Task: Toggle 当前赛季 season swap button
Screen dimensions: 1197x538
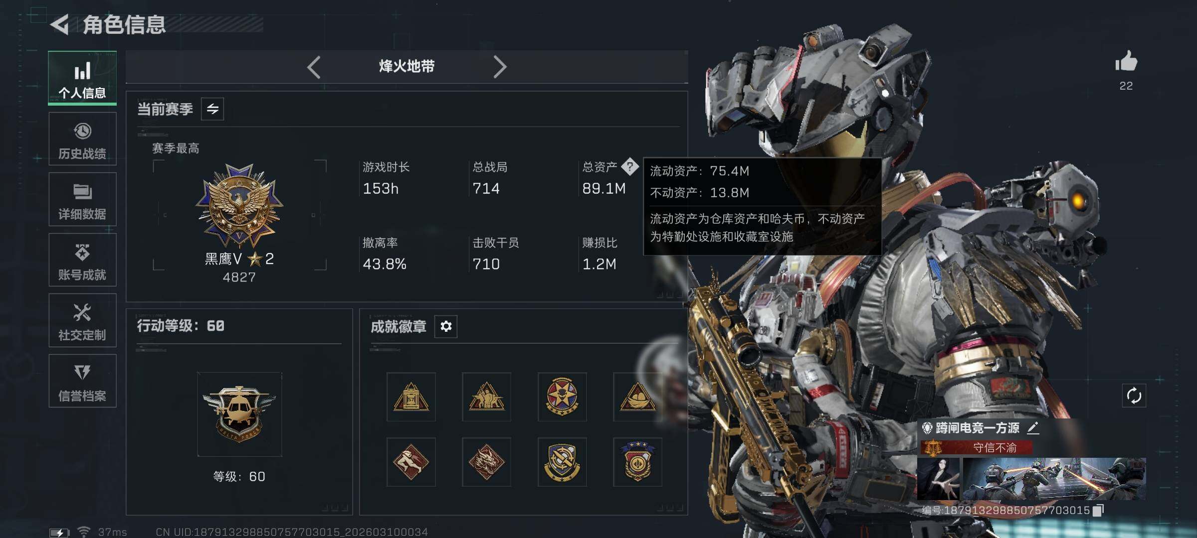Action: click(x=212, y=109)
